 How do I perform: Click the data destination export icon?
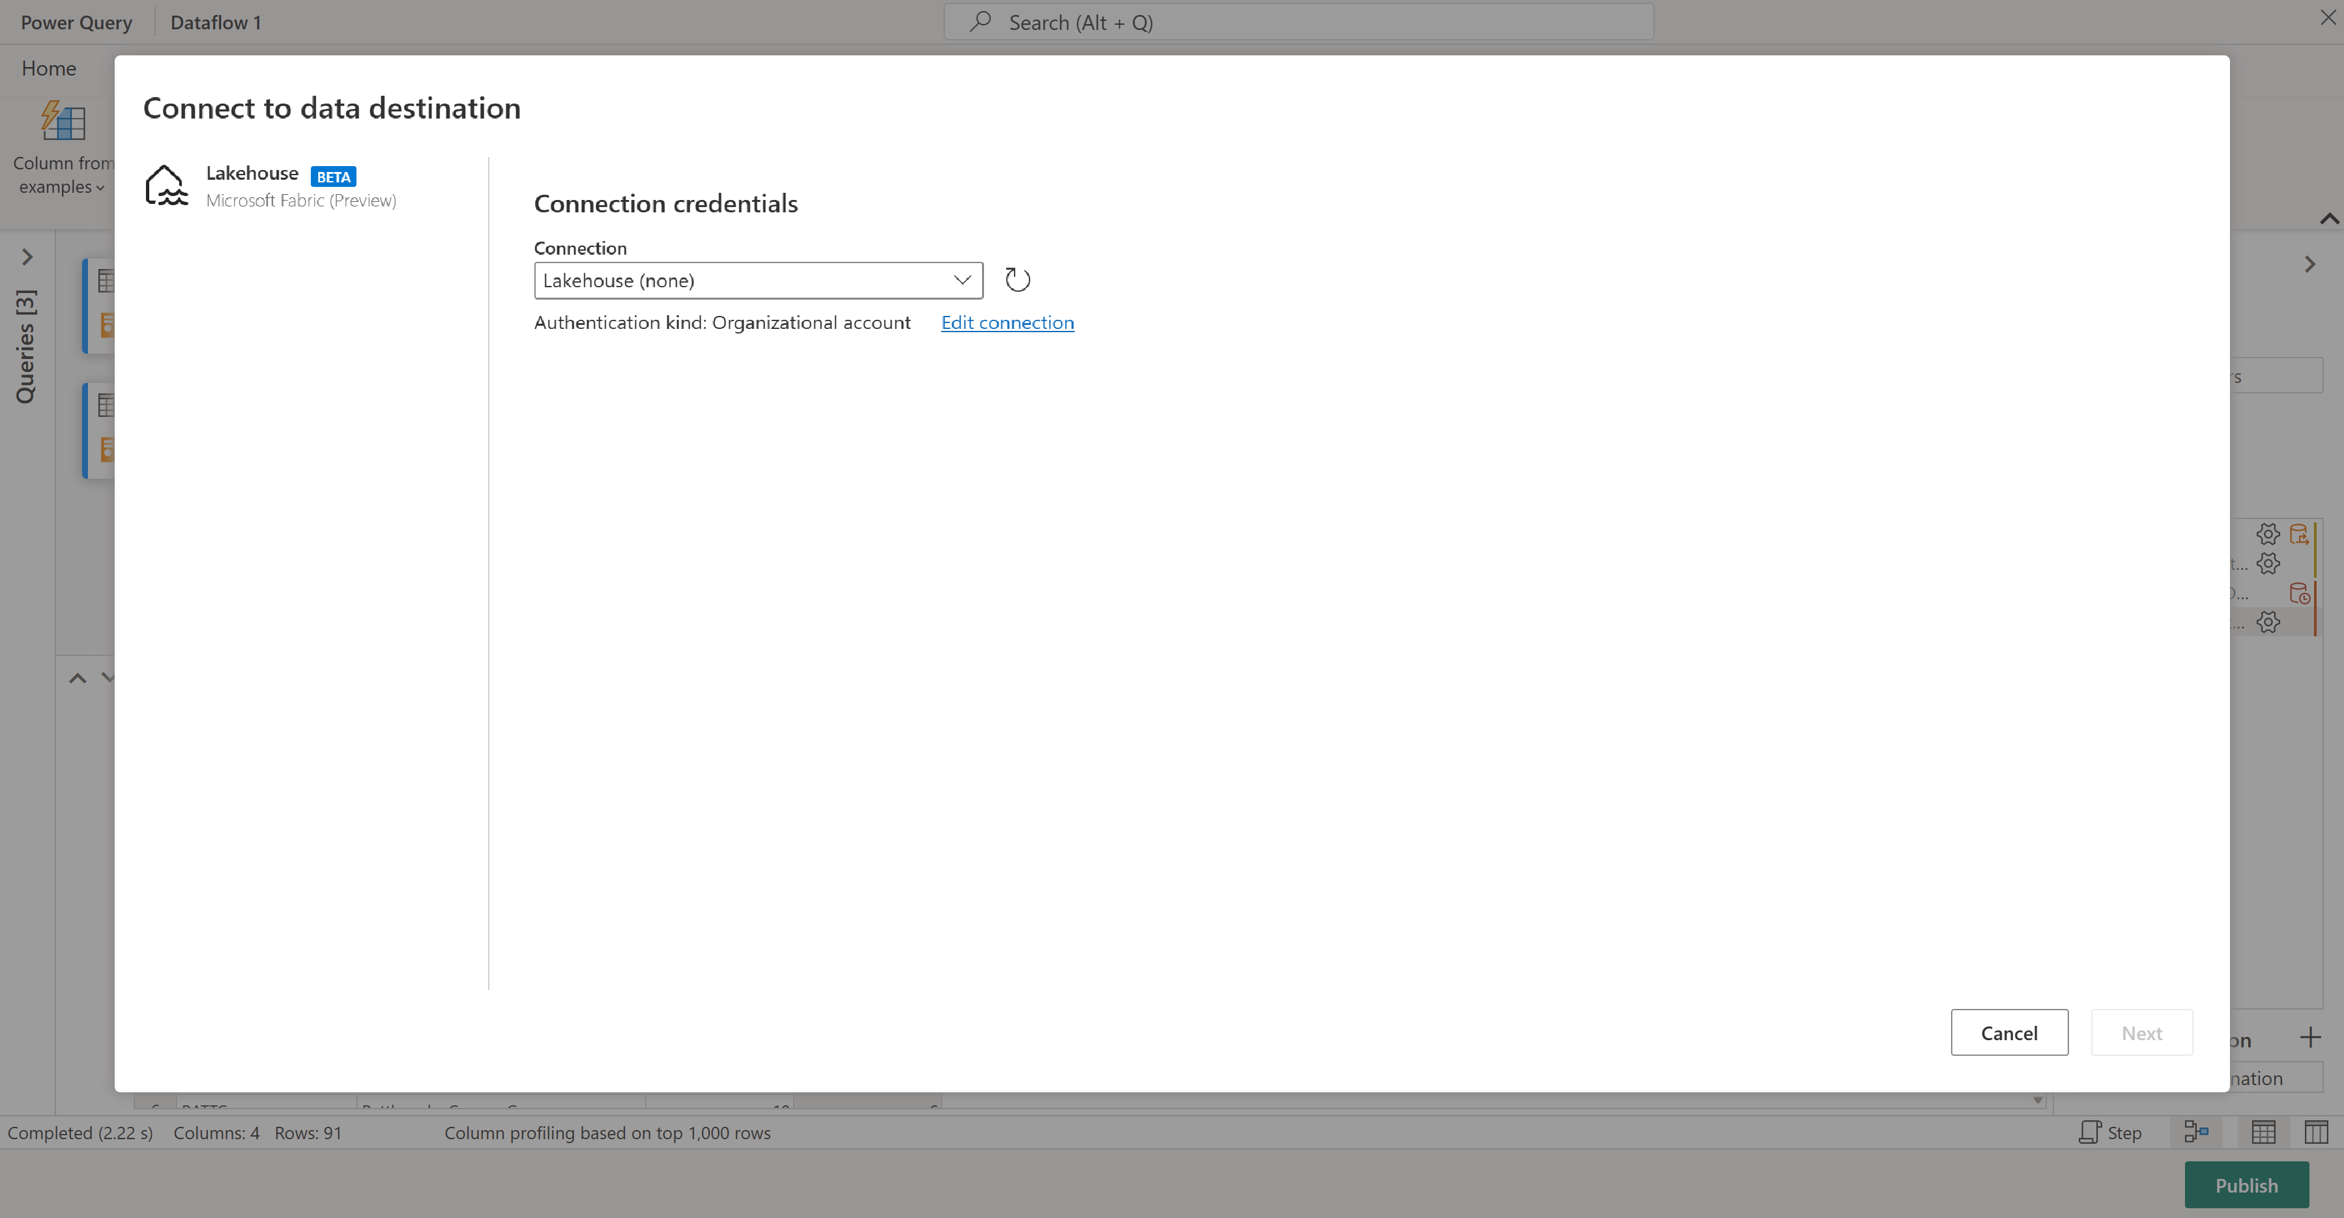(2301, 534)
